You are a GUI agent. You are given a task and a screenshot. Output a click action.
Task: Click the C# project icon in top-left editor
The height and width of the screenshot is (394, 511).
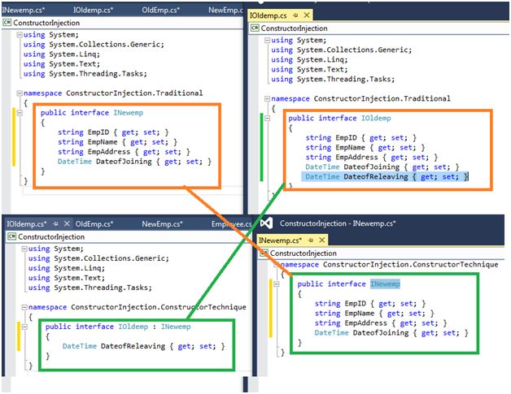coord(7,23)
